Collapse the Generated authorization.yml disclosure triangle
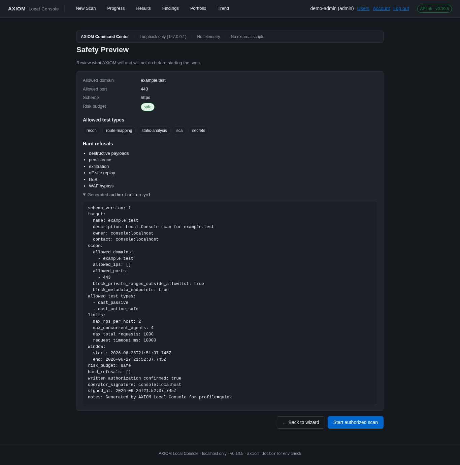 click(84, 195)
